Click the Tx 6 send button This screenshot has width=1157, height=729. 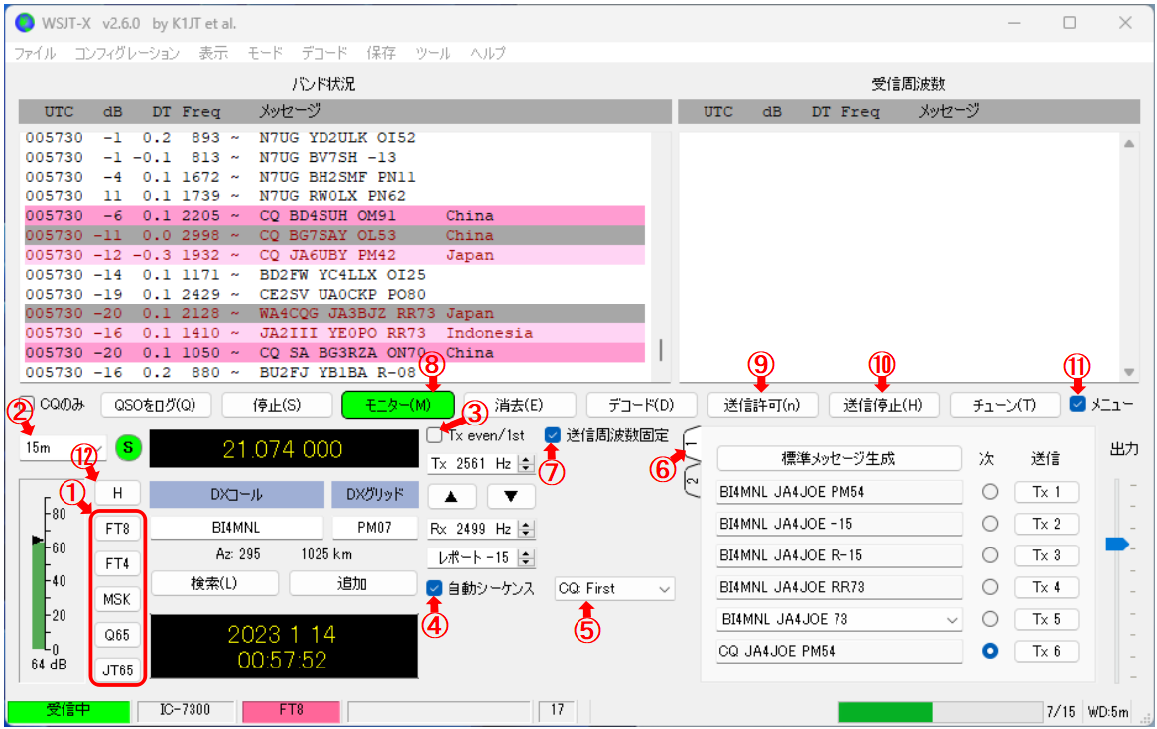pos(1046,651)
